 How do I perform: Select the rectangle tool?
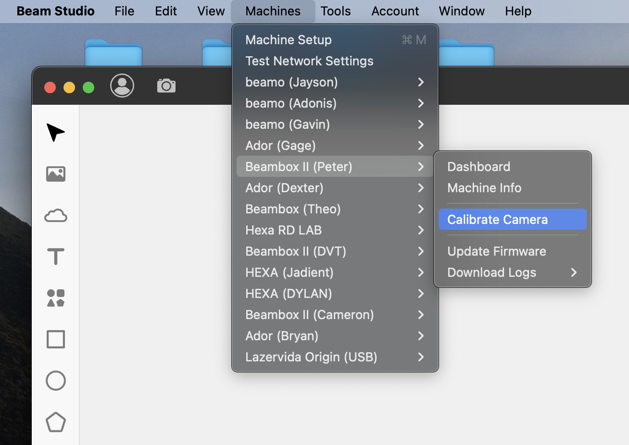[56, 339]
